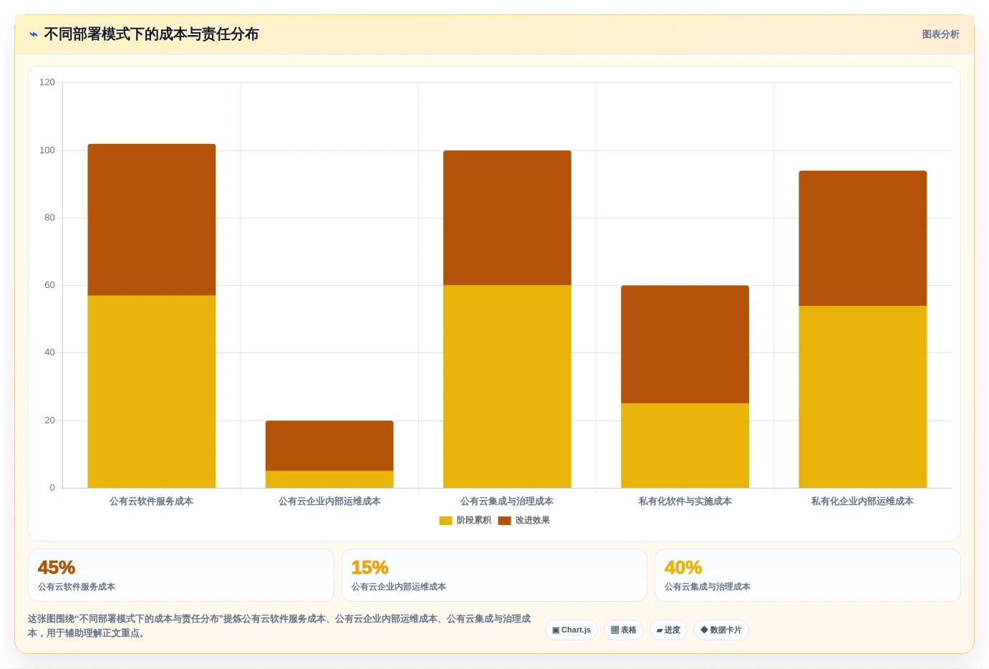Click the brown segment of 私有化软件与实施成本 bar
The width and height of the screenshot is (989, 669).
click(685, 345)
